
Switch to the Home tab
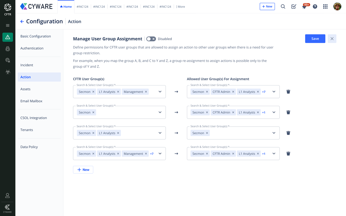pyautogui.click(x=66, y=6)
